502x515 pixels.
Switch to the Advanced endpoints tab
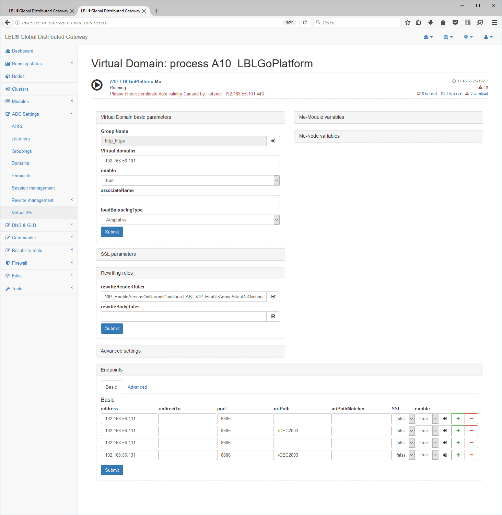tap(137, 387)
